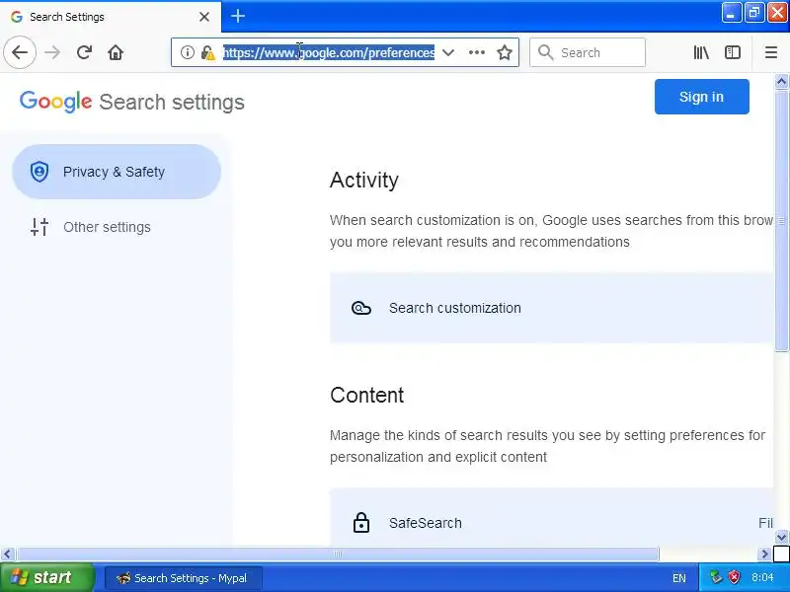Open a new tab with plus button
Viewport: 790px width, 592px height.
pos(238,16)
